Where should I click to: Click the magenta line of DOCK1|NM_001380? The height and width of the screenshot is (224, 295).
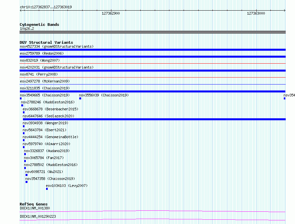coord(152,211)
